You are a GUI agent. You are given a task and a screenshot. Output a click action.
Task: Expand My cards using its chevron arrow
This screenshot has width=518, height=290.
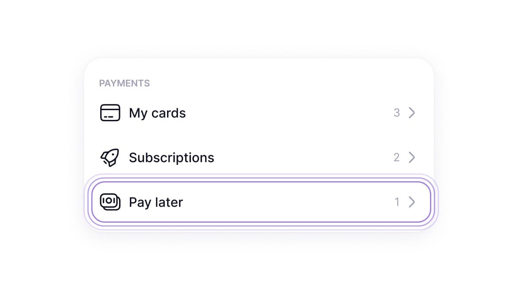point(412,113)
